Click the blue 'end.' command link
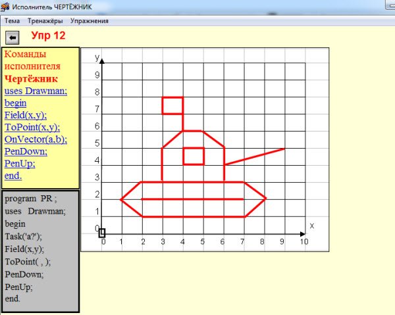This screenshot has height=315, width=395. pos(13,176)
